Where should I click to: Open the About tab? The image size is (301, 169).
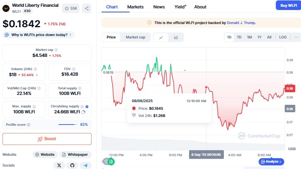(x=200, y=7)
